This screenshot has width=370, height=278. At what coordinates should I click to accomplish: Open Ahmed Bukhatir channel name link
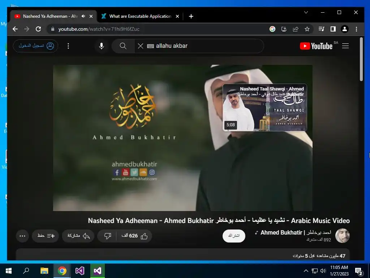pos(296,233)
